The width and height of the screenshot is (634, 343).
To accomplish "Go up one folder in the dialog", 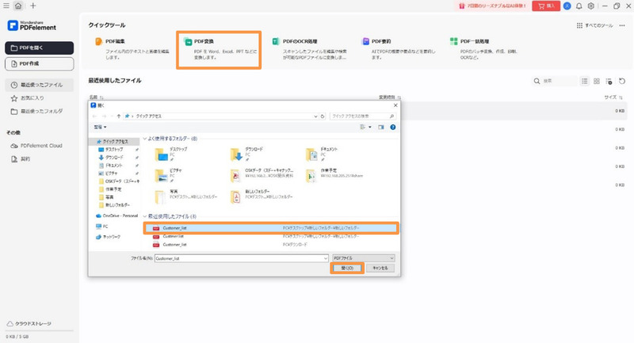I will coord(118,116).
